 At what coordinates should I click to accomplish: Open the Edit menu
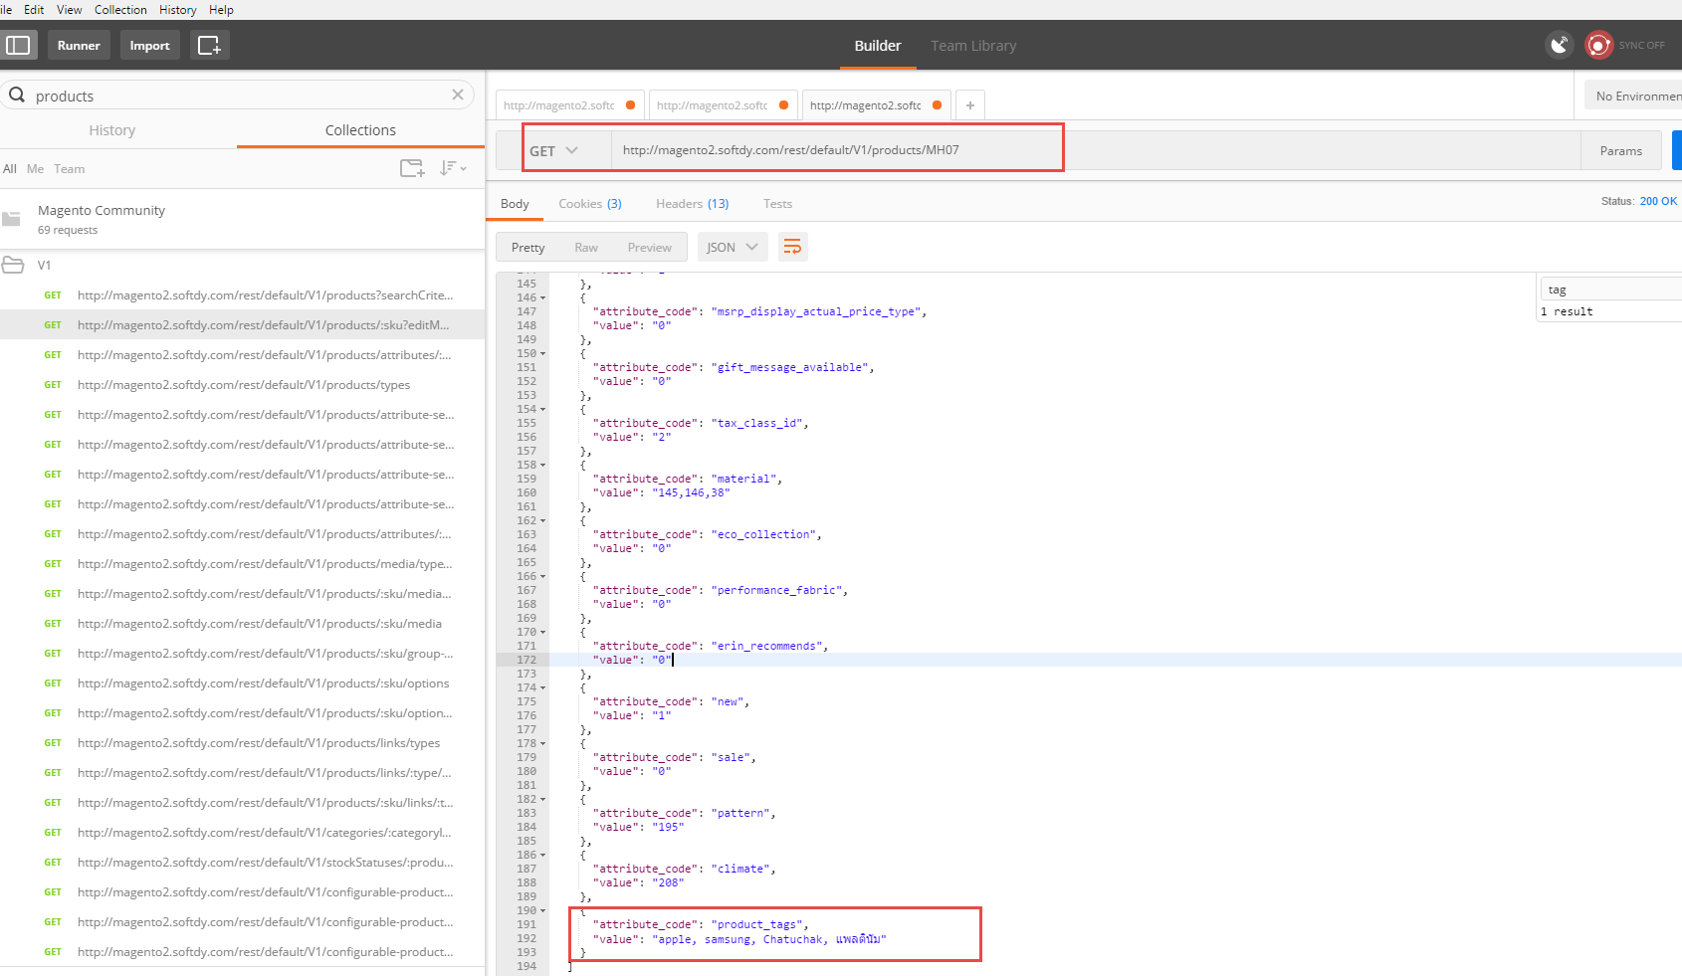tap(34, 9)
